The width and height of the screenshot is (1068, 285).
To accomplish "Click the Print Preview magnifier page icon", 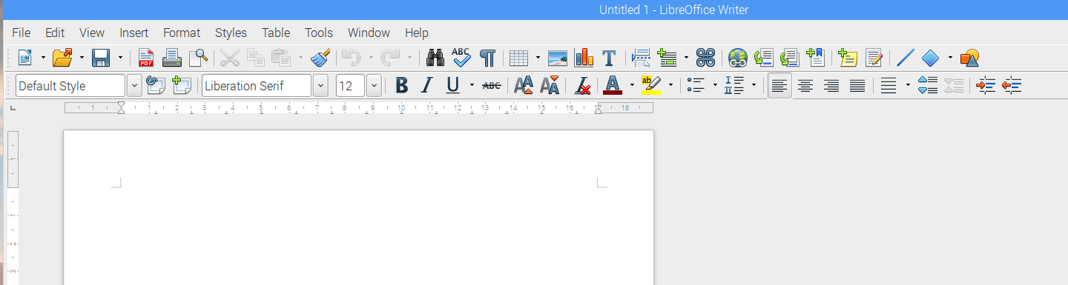I will tap(198, 58).
